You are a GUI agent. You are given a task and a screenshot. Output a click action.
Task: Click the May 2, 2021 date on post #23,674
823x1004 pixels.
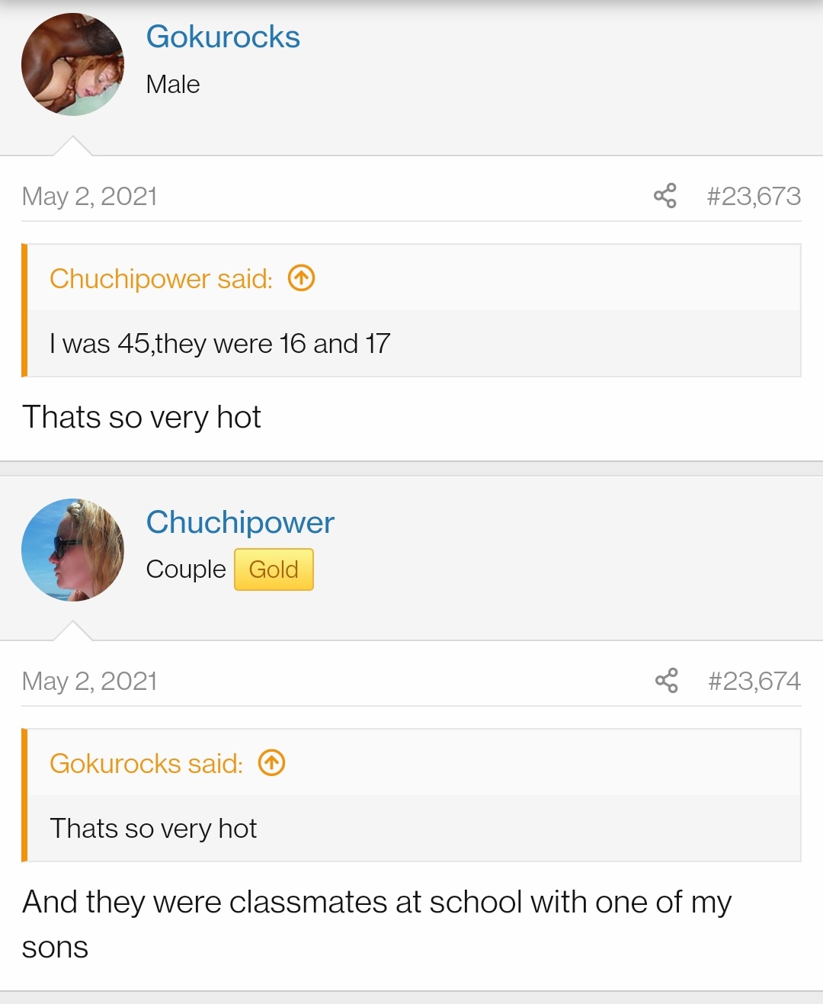89,681
